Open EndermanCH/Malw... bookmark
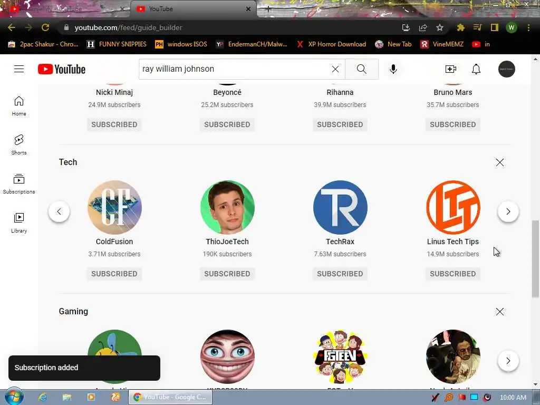 (x=252, y=44)
